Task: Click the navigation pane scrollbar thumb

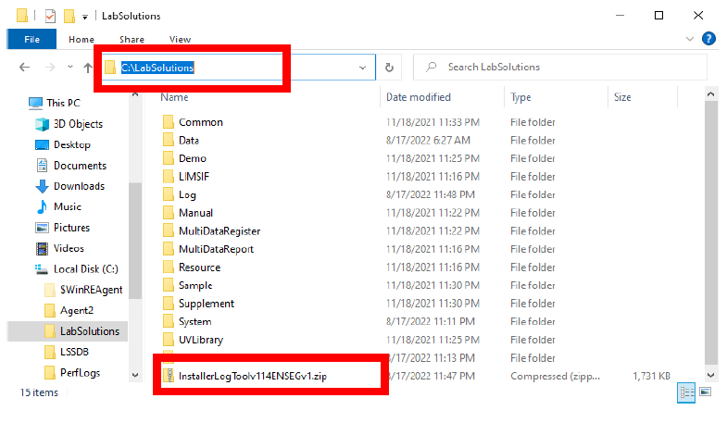Action: coord(135,241)
